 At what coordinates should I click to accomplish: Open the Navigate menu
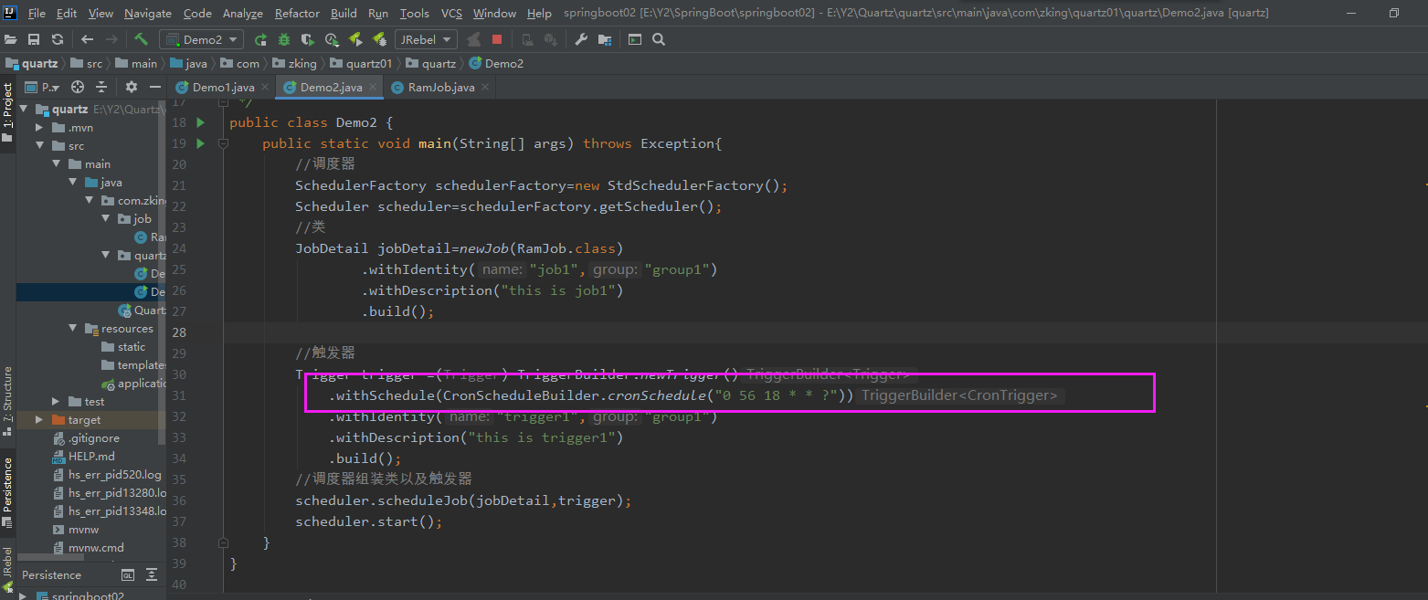tap(148, 13)
